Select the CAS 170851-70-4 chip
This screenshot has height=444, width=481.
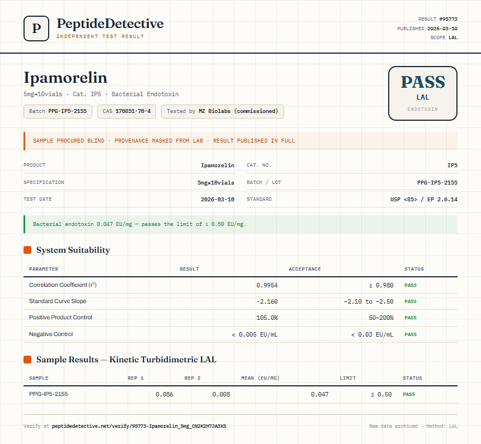(127, 111)
